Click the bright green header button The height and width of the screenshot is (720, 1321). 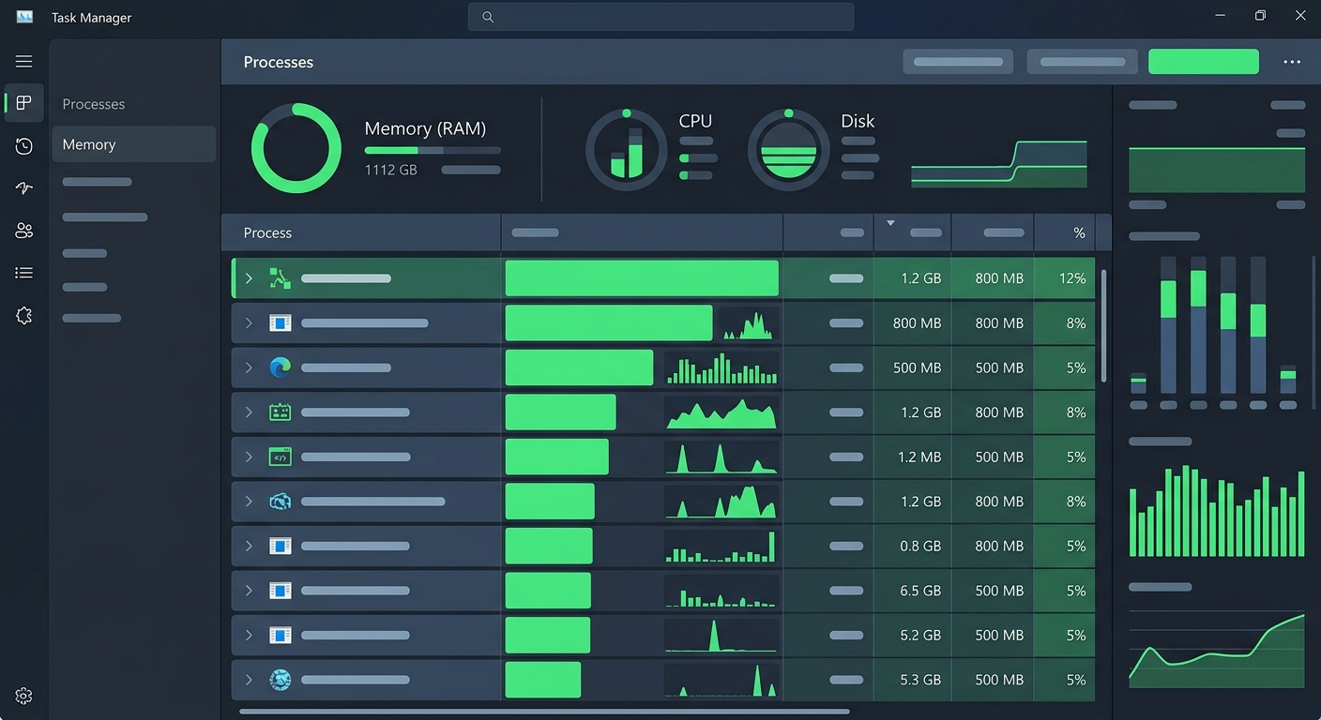coord(1204,62)
